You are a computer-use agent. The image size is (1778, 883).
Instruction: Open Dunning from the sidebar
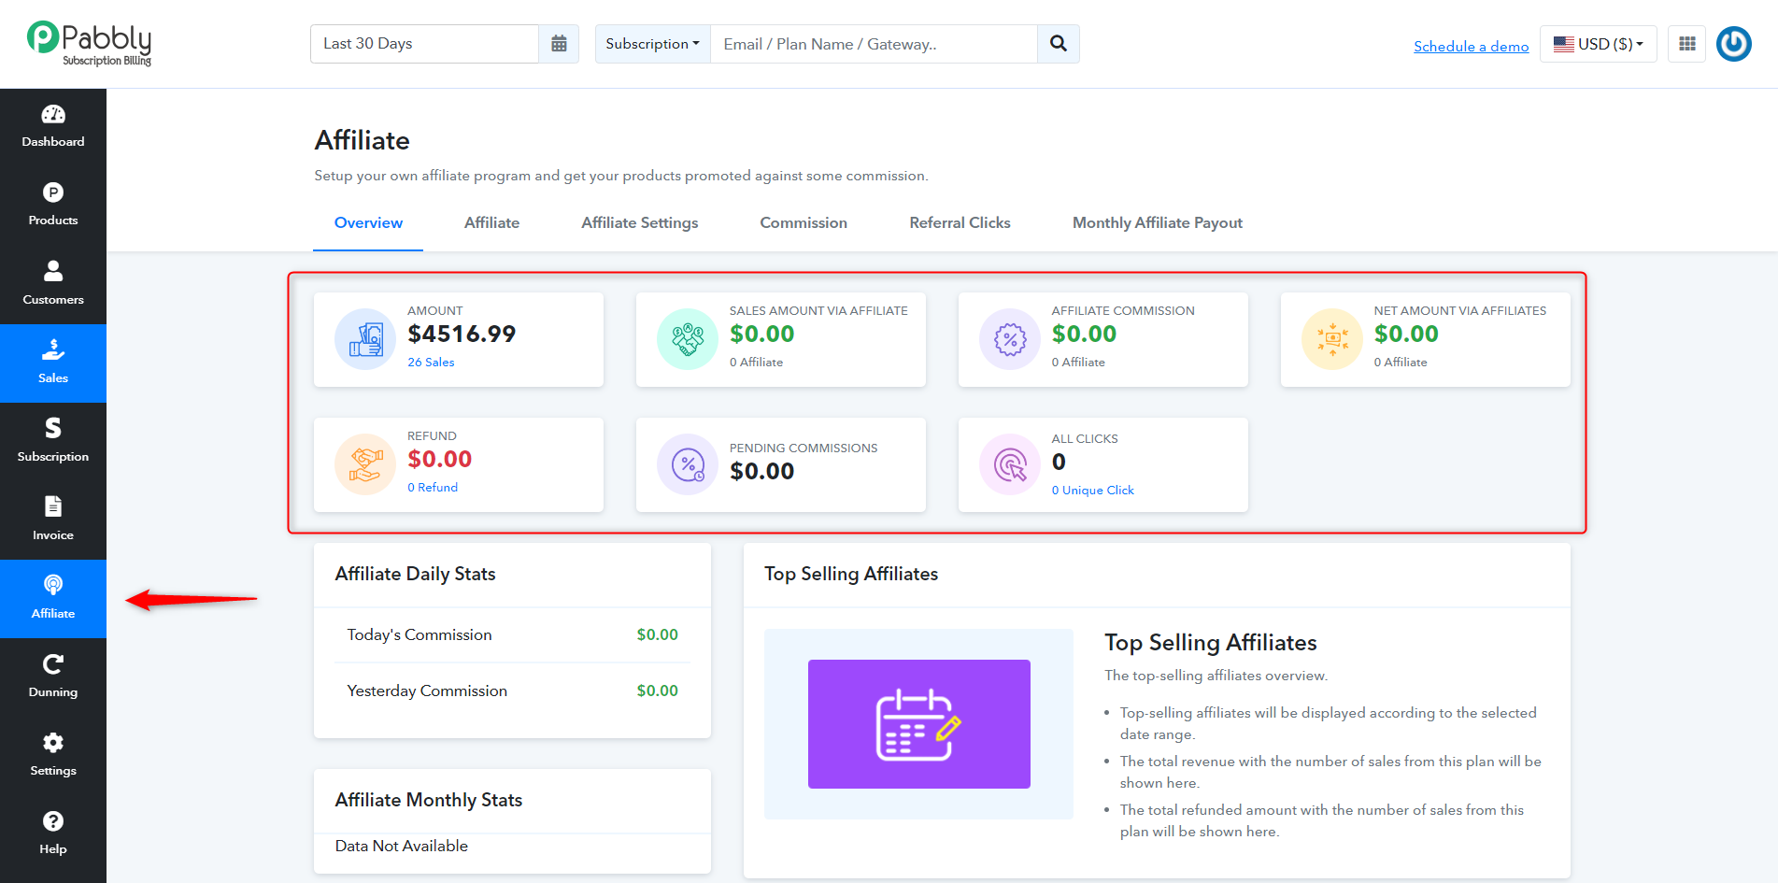tap(53, 676)
